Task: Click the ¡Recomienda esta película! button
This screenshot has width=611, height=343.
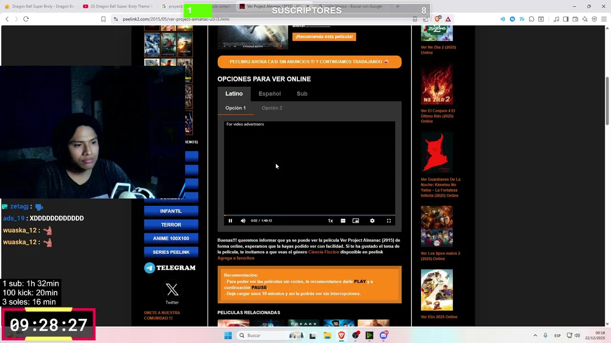Action: click(324, 37)
